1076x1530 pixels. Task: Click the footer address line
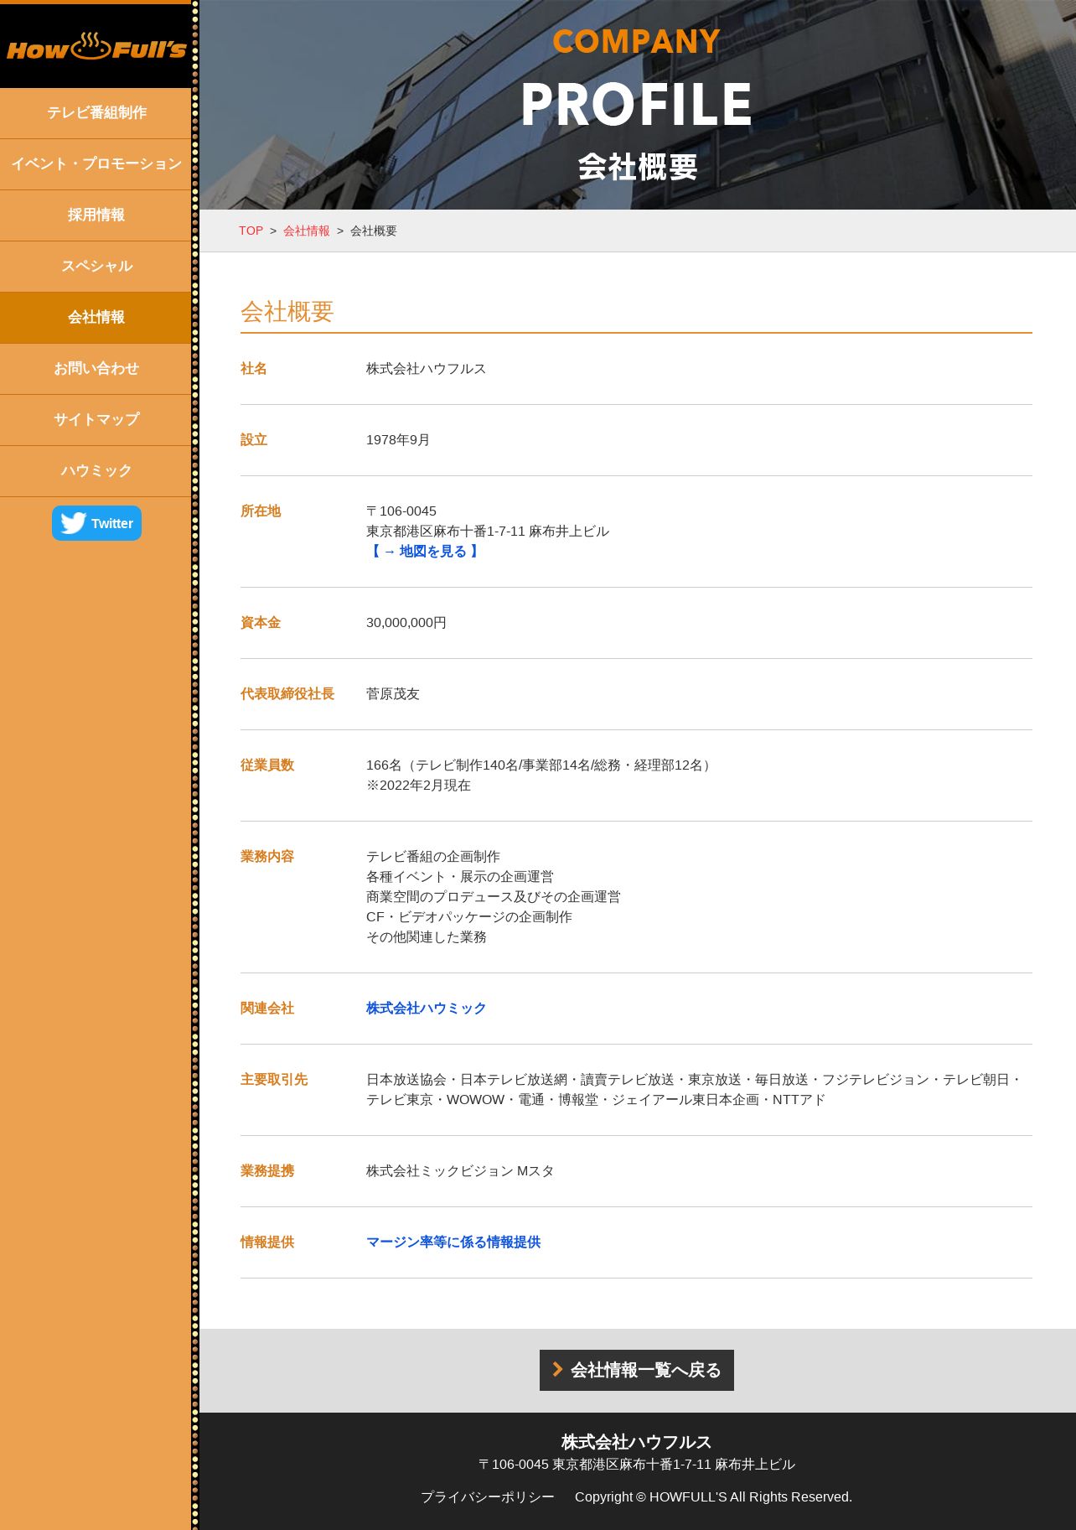point(637,1465)
